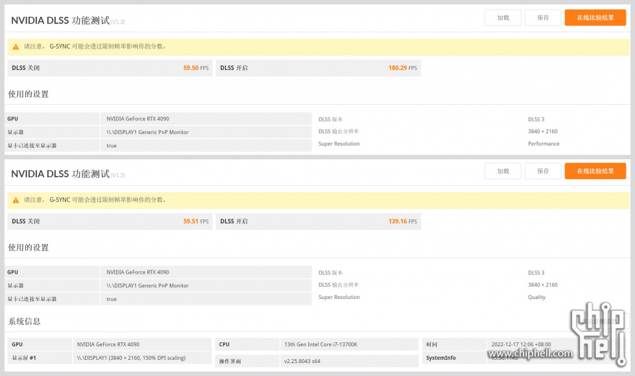Screen dimensions: 635x376
Task: Click the 加载 button in the lower result panel
Action: (503, 171)
